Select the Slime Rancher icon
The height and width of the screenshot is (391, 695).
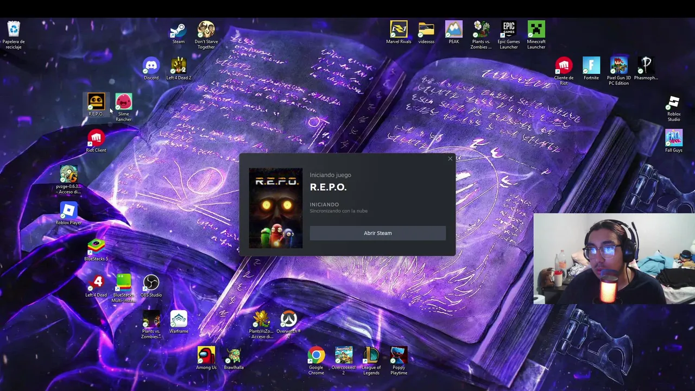pyautogui.click(x=123, y=108)
